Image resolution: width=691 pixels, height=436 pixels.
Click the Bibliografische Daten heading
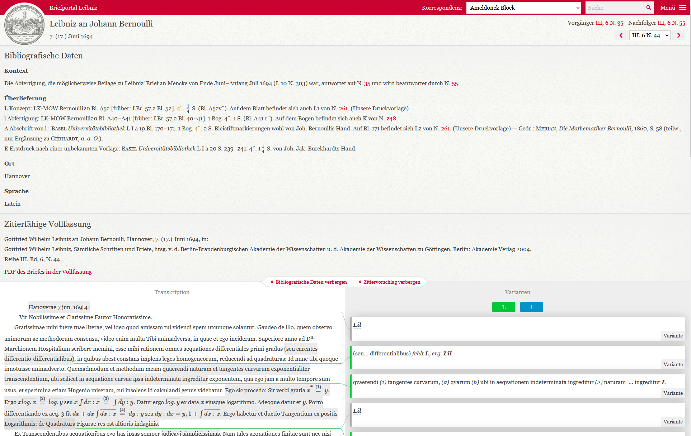(x=43, y=56)
